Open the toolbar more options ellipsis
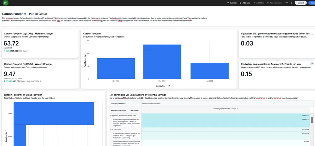The image size is (315, 146). (287, 3)
